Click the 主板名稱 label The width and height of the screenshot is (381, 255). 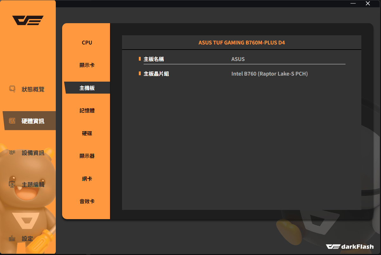(x=154, y=59)
